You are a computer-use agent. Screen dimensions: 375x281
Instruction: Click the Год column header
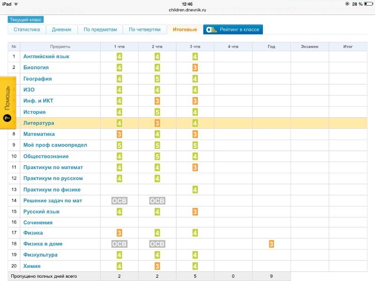click(271, 46)
